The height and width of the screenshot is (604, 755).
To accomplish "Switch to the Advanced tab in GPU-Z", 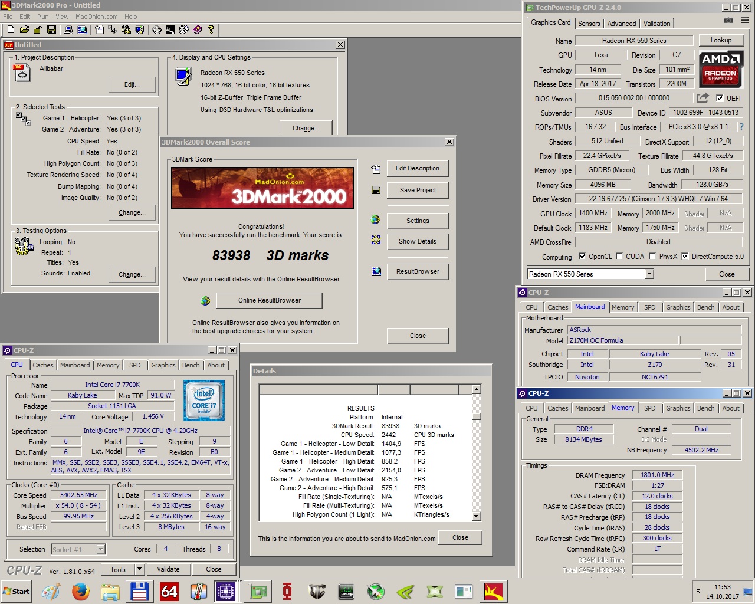I will [x=622, y=24].
